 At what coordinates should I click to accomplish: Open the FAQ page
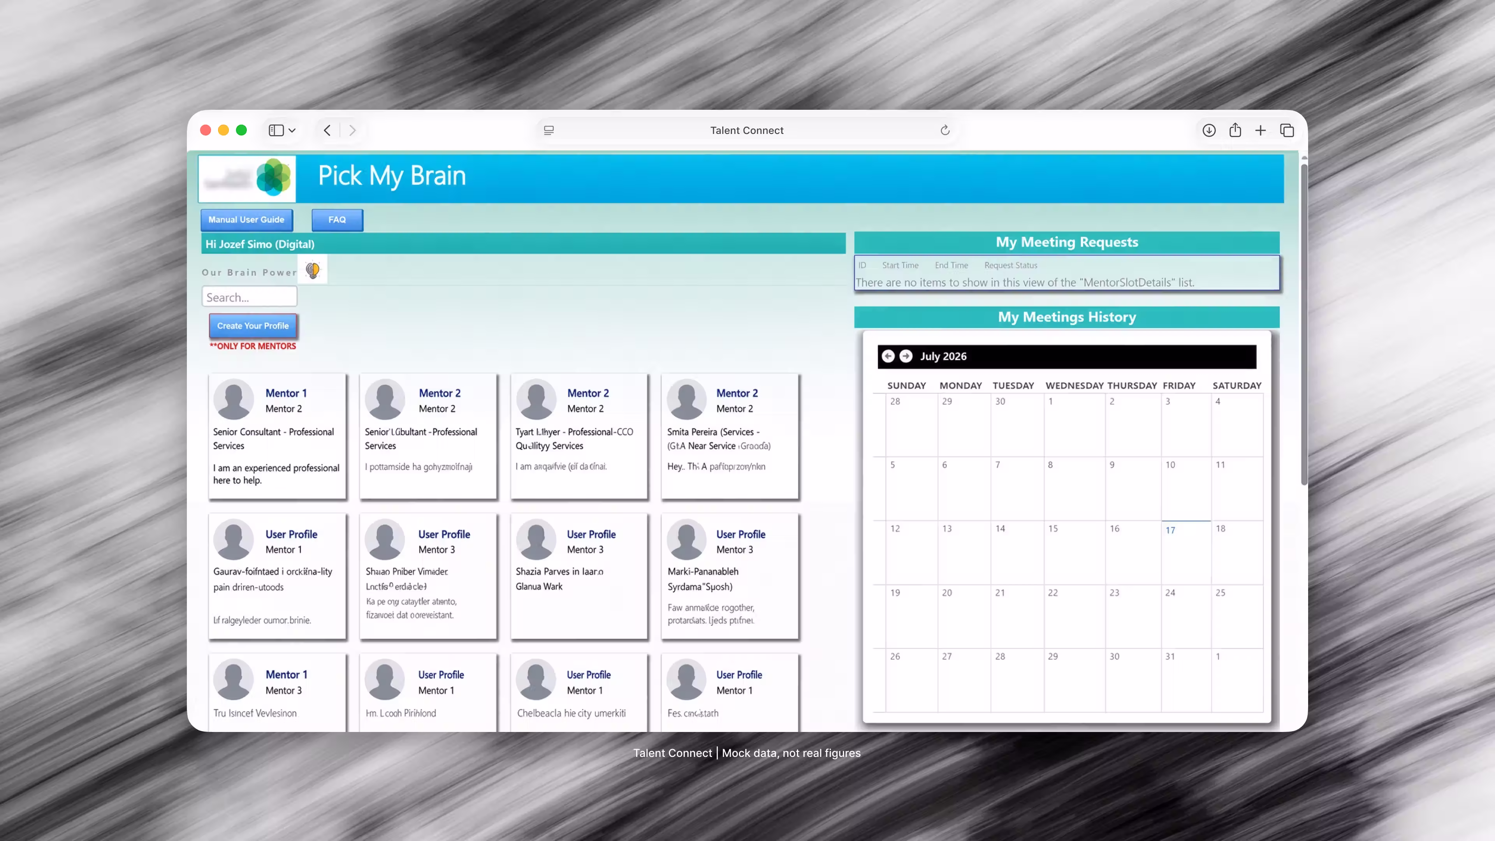(x=337, y=219)
